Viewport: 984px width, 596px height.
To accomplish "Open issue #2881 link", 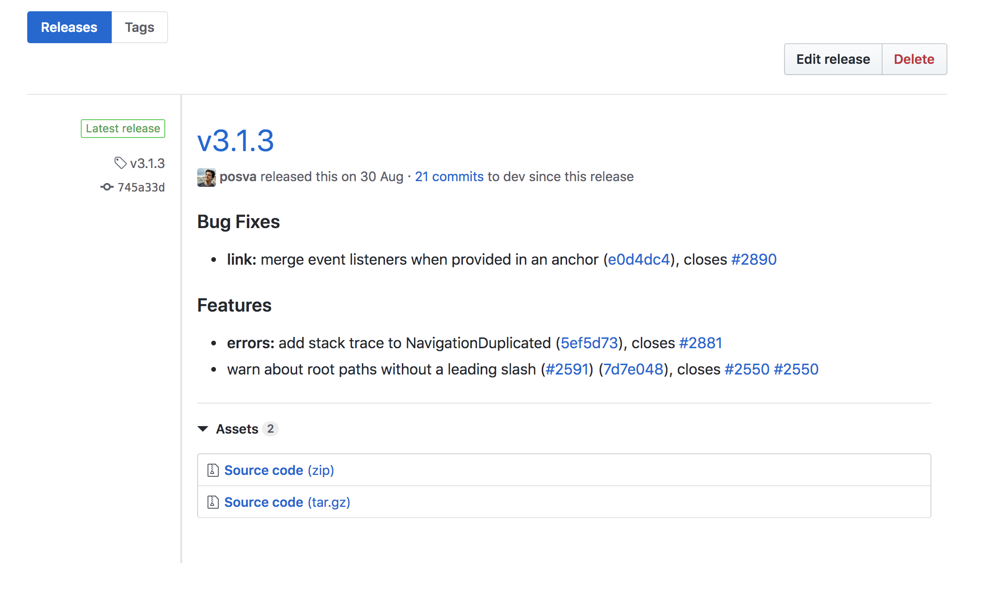I will click(700, 343).
